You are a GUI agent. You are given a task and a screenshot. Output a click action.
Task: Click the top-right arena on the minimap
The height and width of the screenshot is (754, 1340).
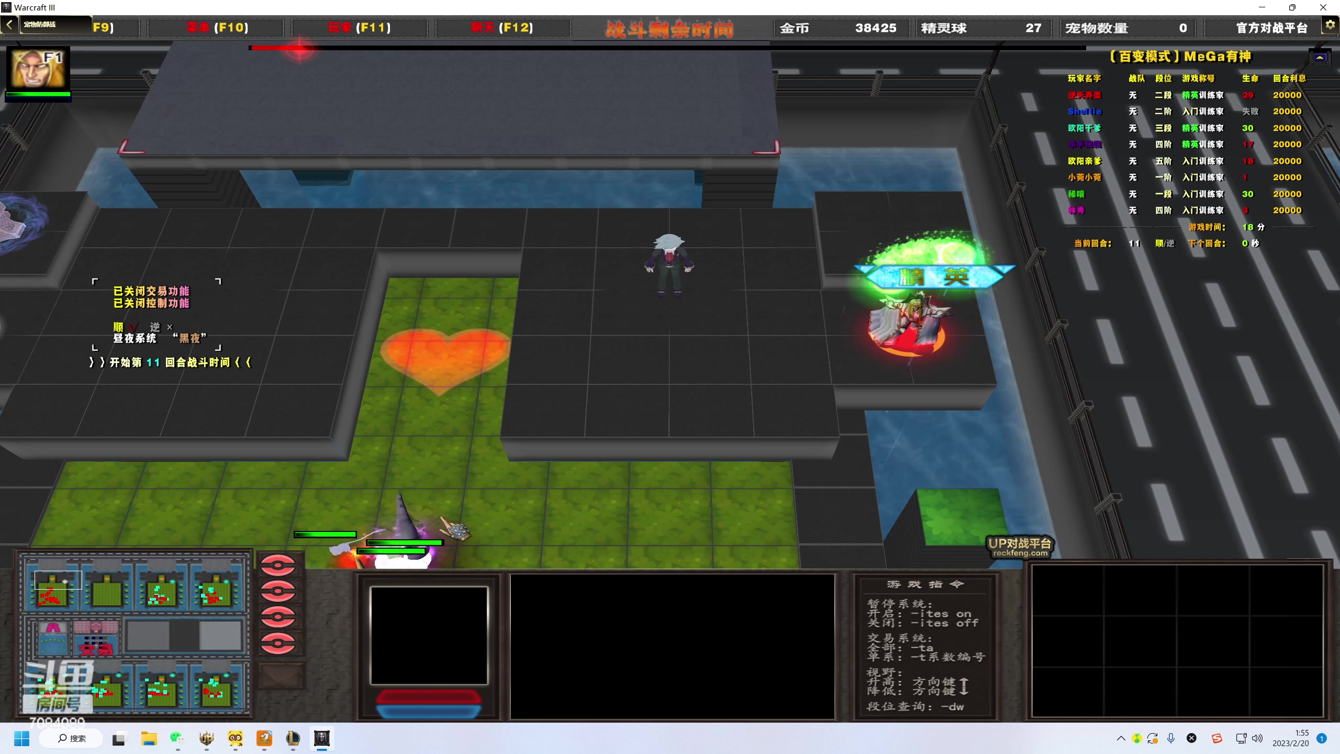(215, 586)
